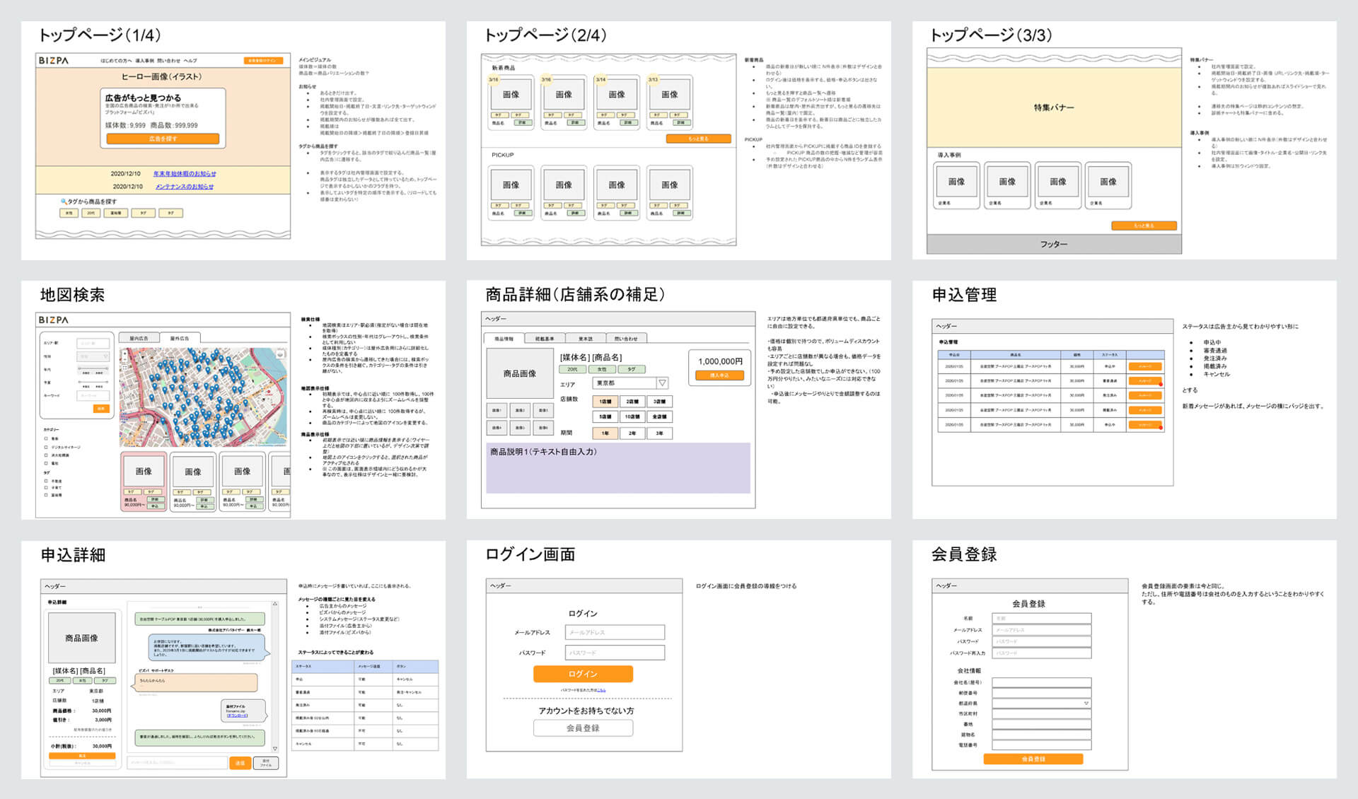Click the fullscreen icon below the map zoom controls

click(x=125, y=368)
